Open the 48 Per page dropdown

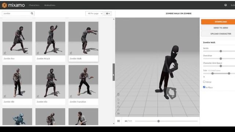tap(94, 14)
